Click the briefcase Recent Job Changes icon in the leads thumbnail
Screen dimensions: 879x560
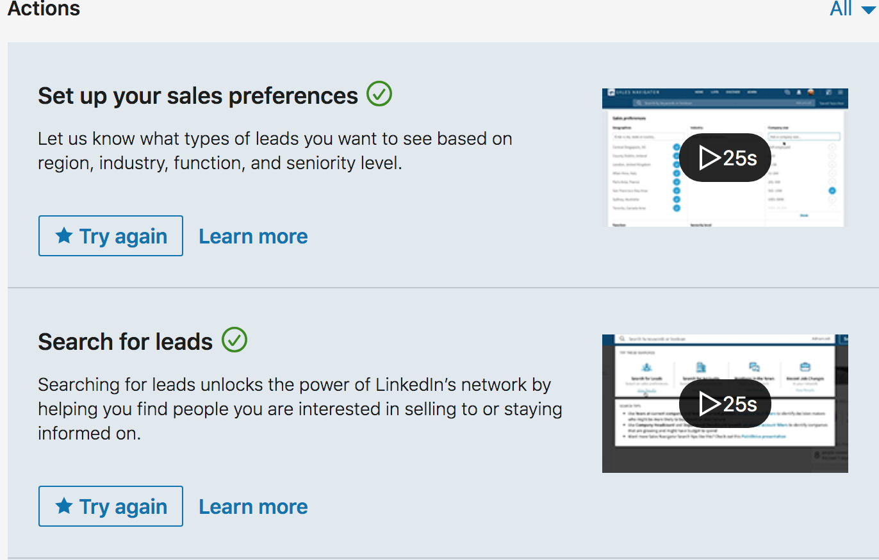805,367
